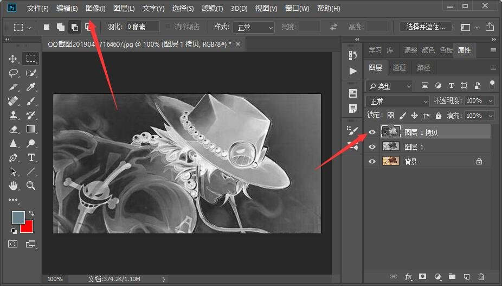Viewport: 502px width, 286px height.
Task: Expand 填充 fill slider arrow
Action: 491,116
